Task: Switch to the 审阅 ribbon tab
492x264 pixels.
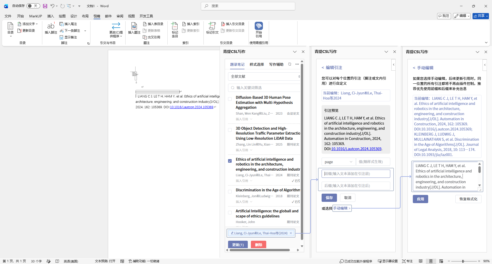Action: (120, 16)
